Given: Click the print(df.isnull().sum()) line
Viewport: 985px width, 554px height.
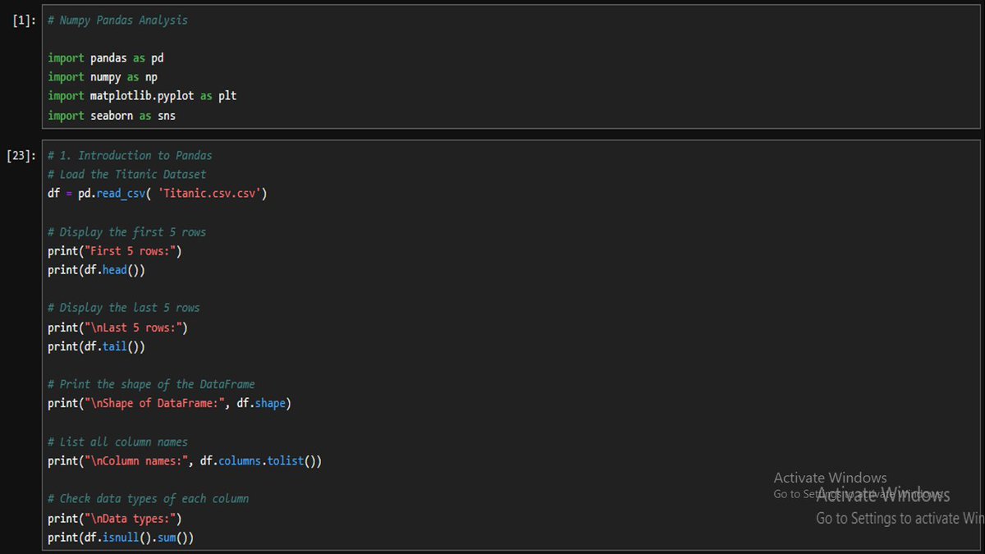Looking at the screenshot, I should click(x=121, y=538).
